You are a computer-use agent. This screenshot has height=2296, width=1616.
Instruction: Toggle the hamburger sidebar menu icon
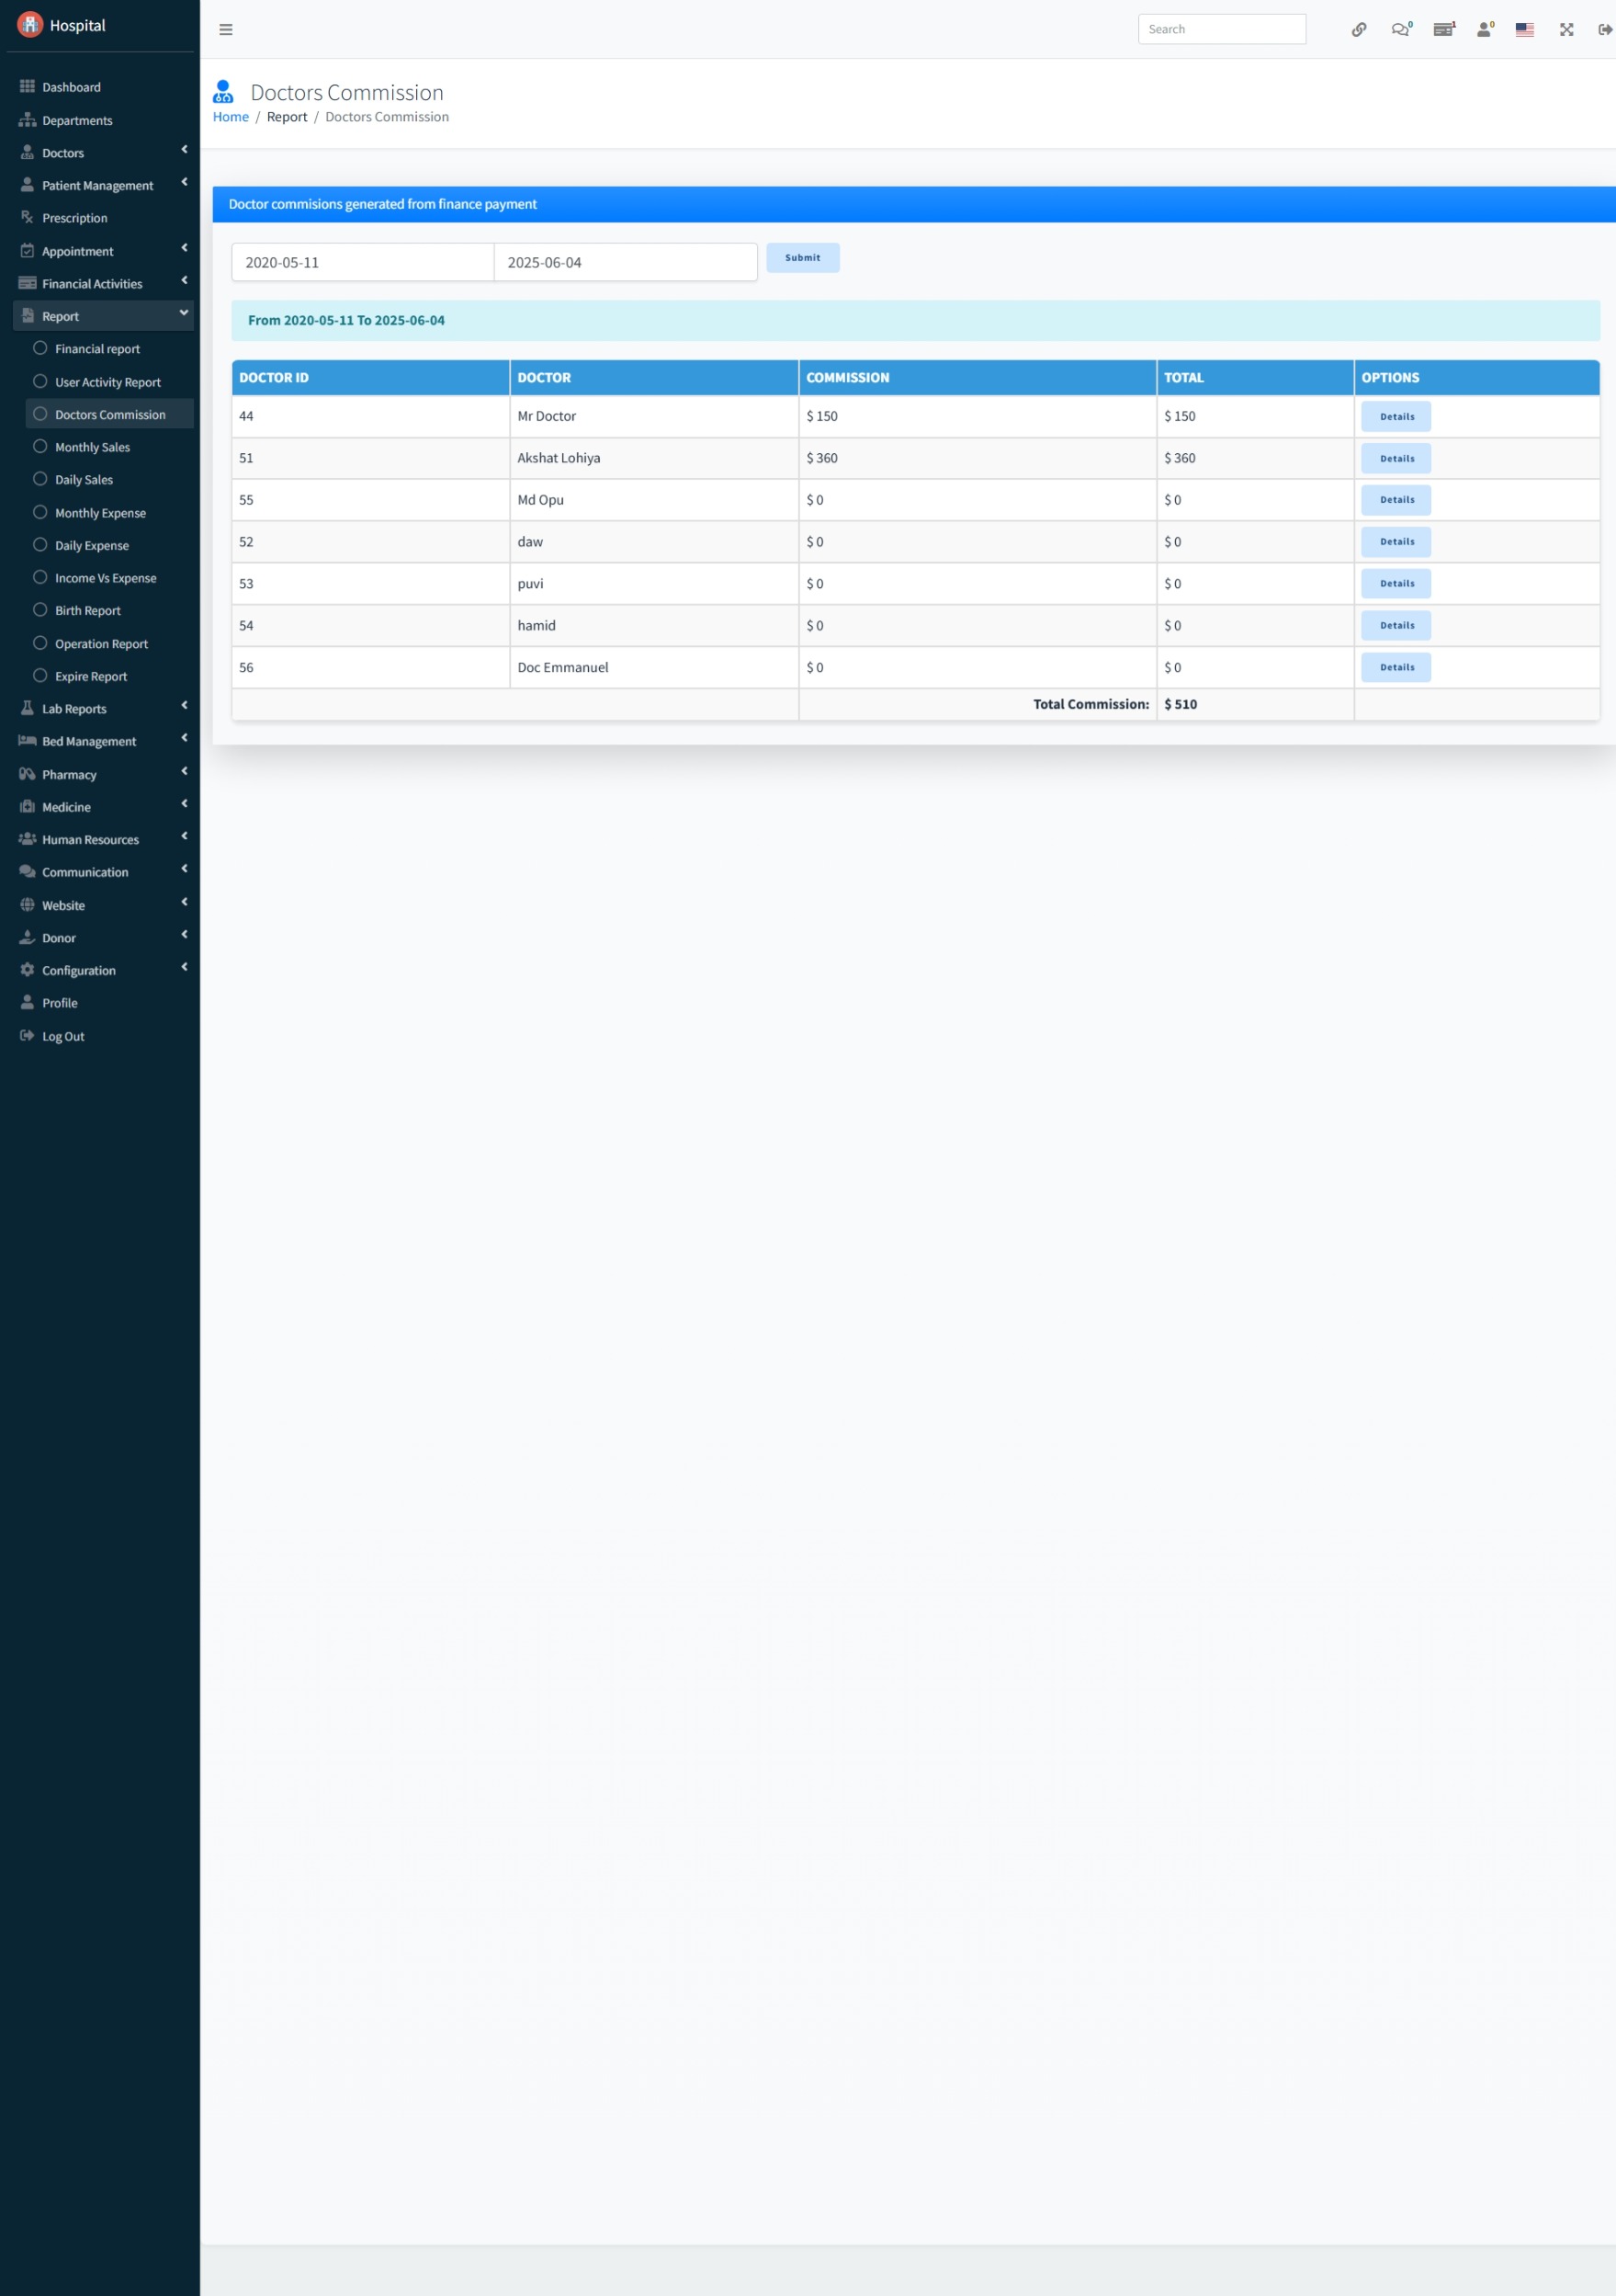click(x=226, y=30)
